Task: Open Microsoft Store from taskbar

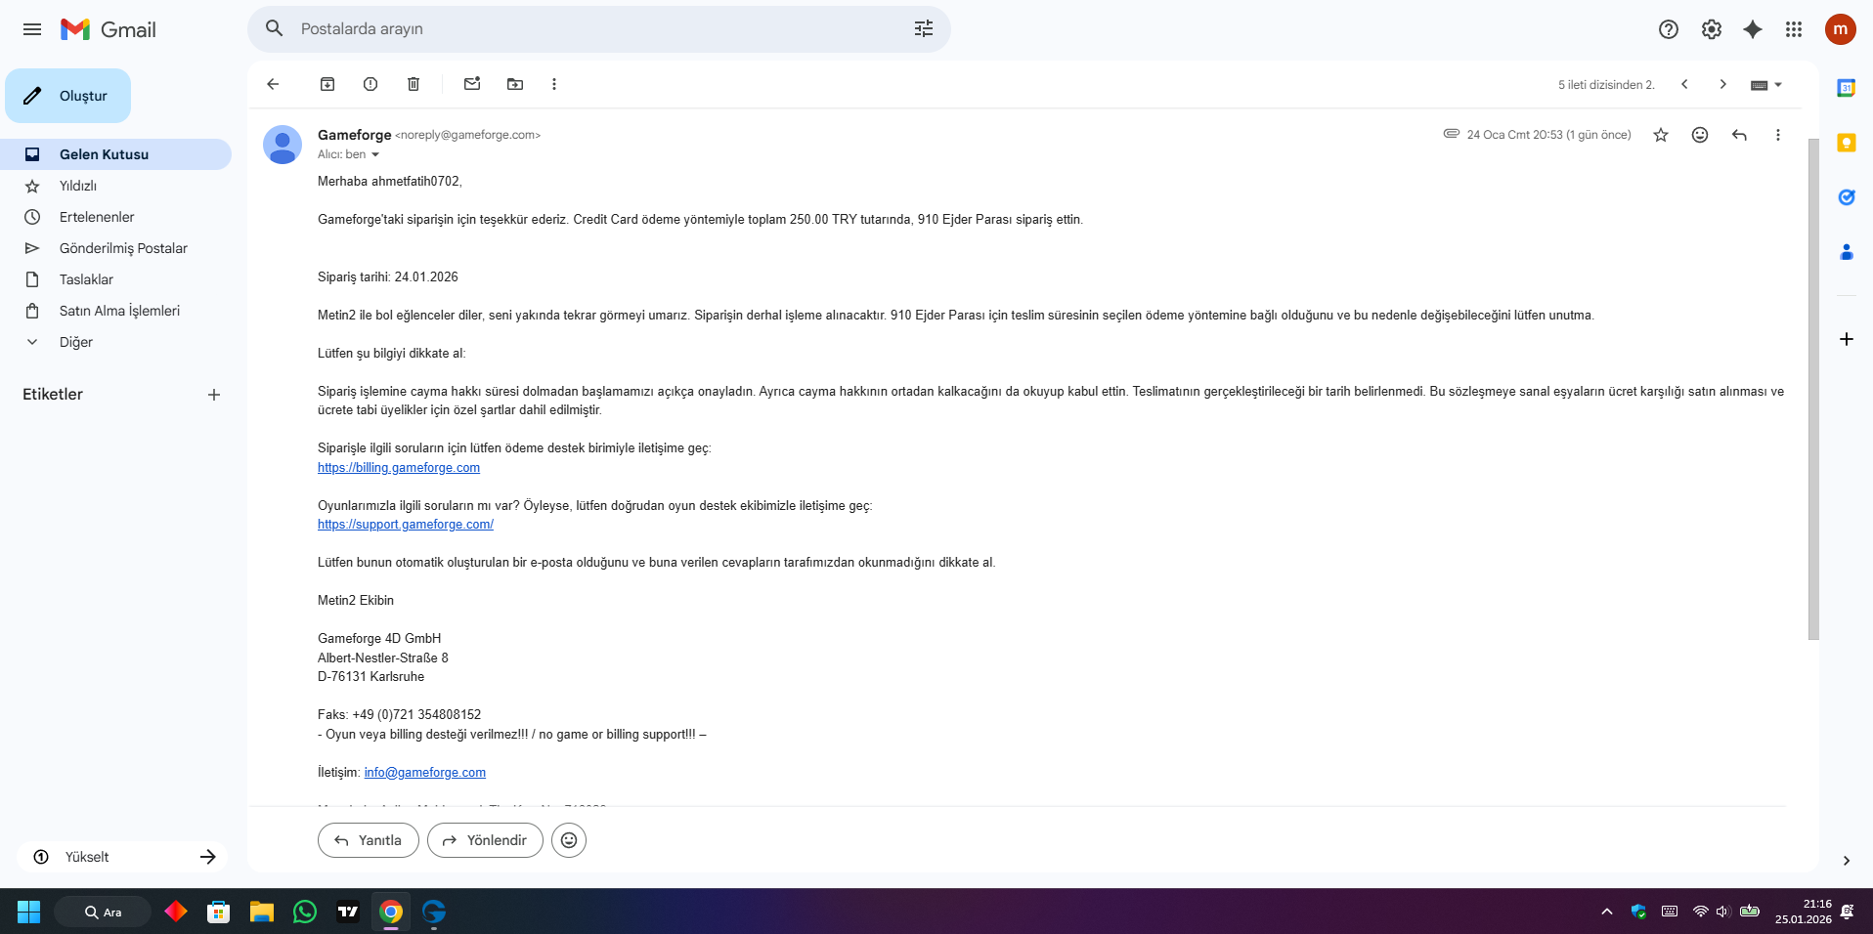Action: click(x=219, y=912)
